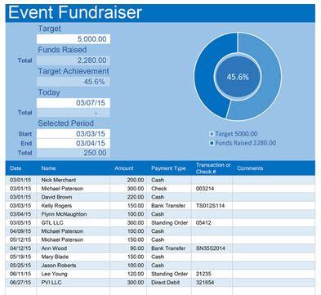Select Selected Period total 250.00

(x=74, y=153)
